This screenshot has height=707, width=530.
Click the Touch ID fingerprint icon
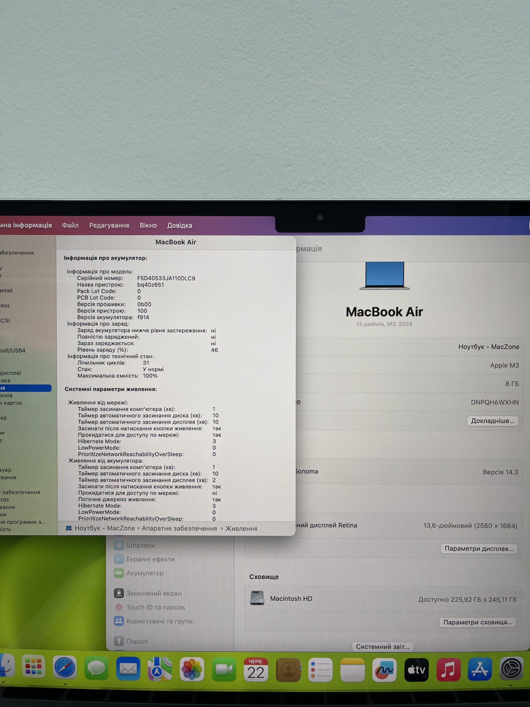pyautogui.click(x=119, y=607)
